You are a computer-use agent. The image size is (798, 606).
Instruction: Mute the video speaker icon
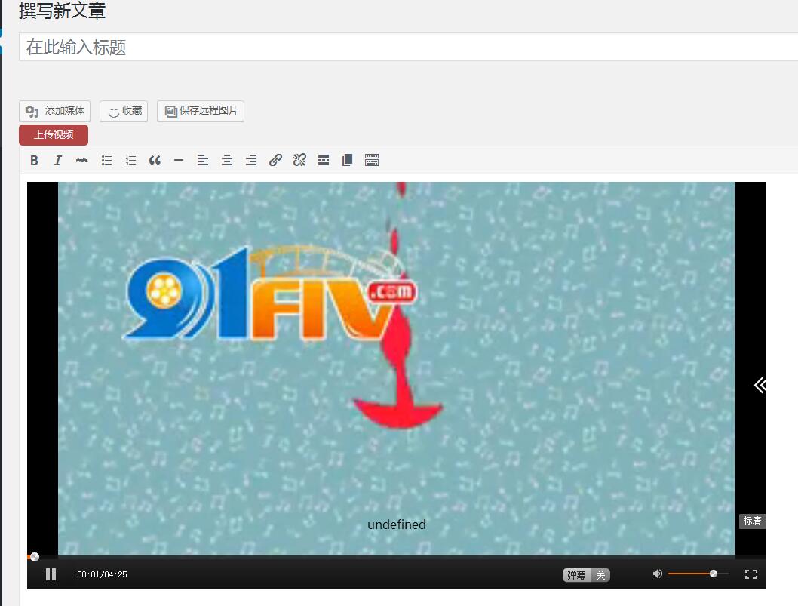(x=658, y=574)
